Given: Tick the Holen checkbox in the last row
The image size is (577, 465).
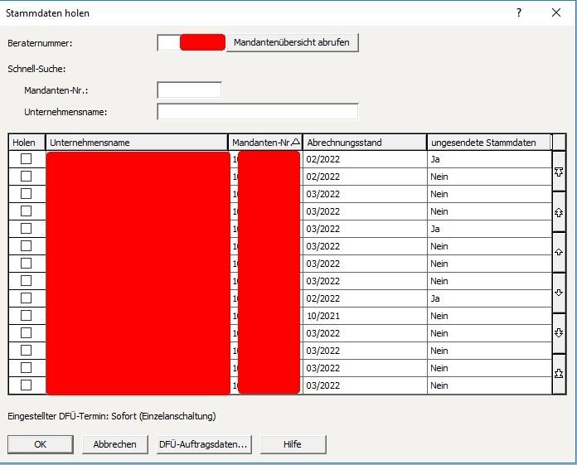Looking at the screenshot, I should pos(27,385).
